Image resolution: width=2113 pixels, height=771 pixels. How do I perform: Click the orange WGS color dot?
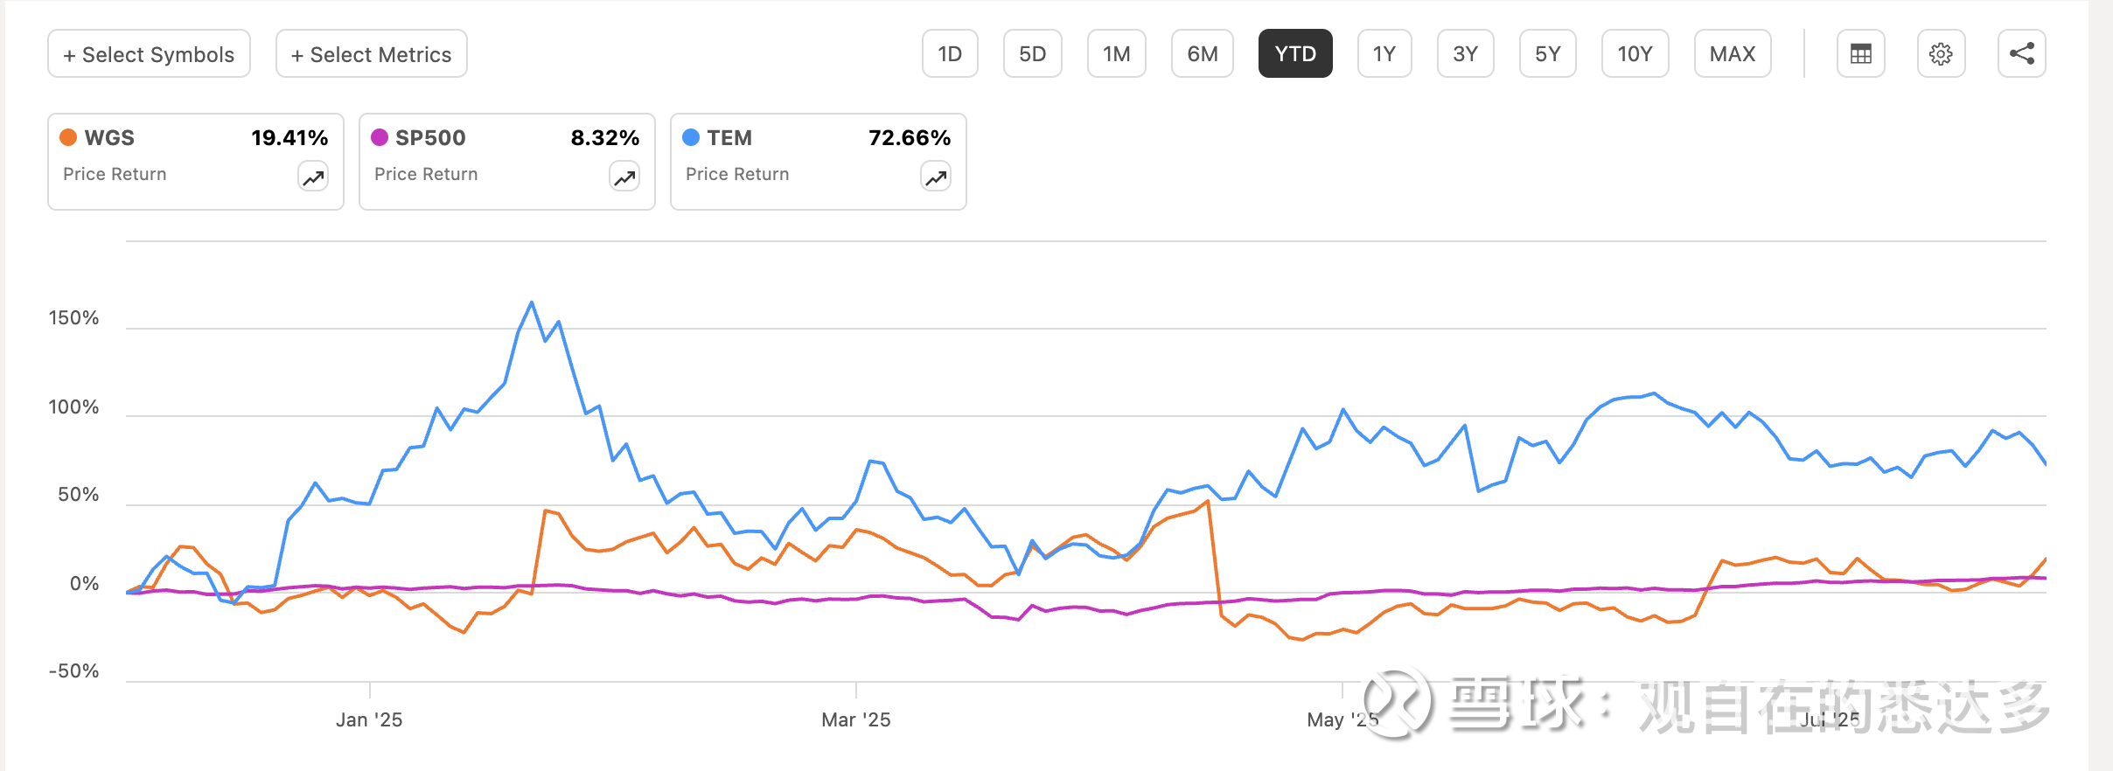point(68,137)
